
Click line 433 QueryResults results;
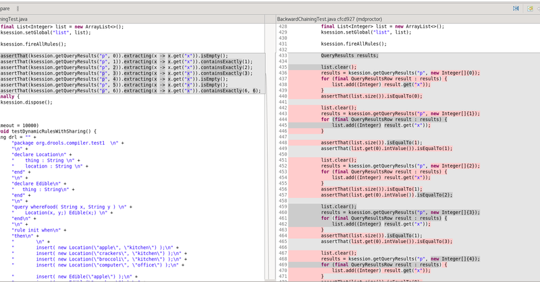coord(350,56)
